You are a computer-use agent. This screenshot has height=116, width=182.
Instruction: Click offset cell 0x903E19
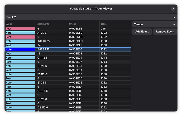point(75,108)
